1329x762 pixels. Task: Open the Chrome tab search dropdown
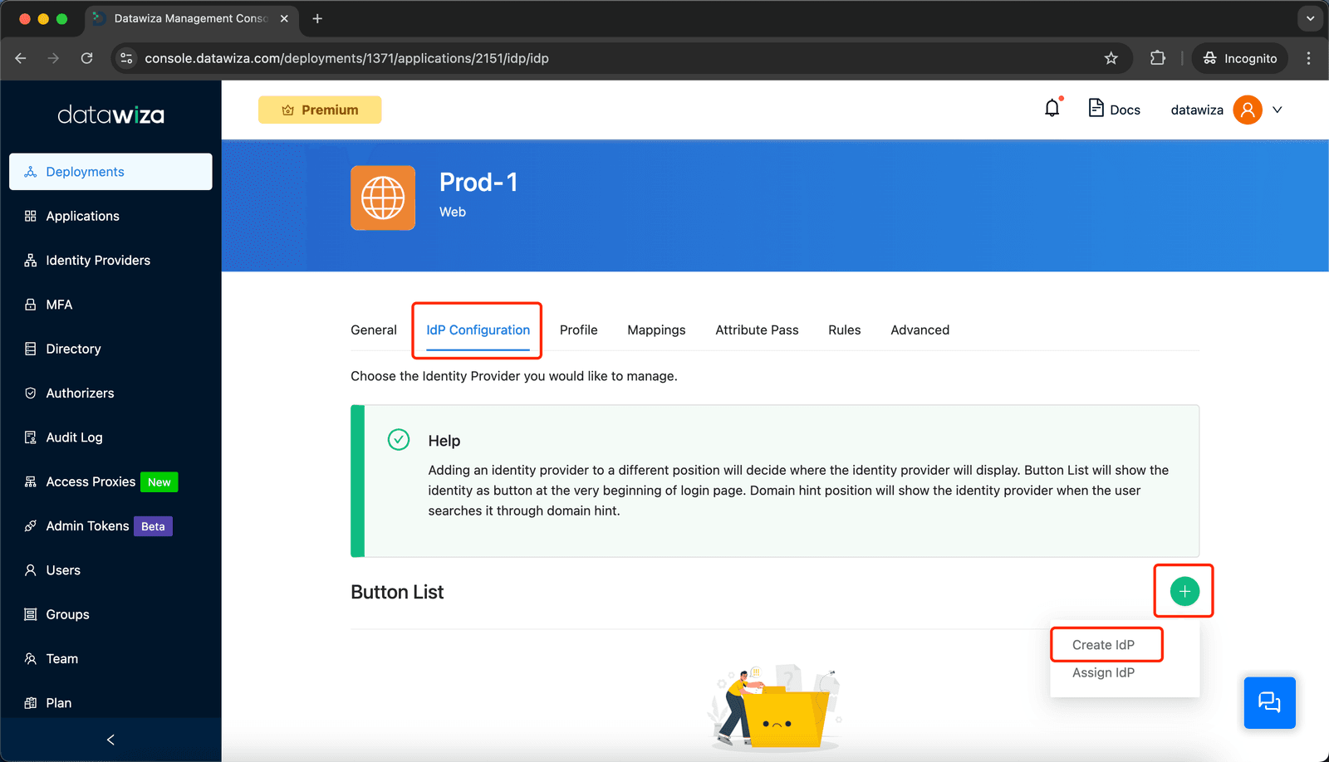[1310, 18]
